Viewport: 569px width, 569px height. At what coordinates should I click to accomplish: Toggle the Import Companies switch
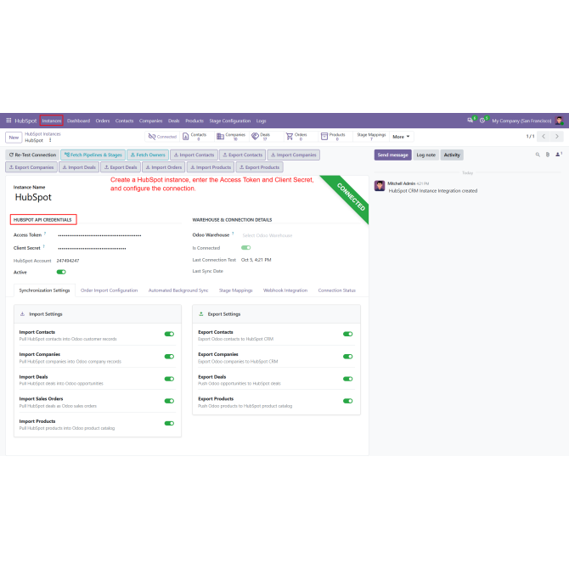169,357
